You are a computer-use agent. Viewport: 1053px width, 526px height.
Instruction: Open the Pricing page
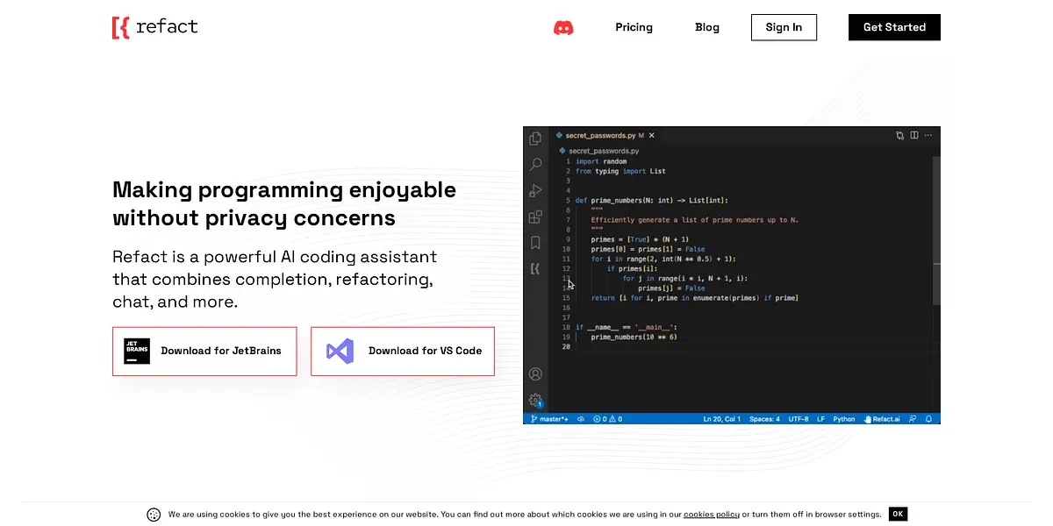tap(634, 27)
